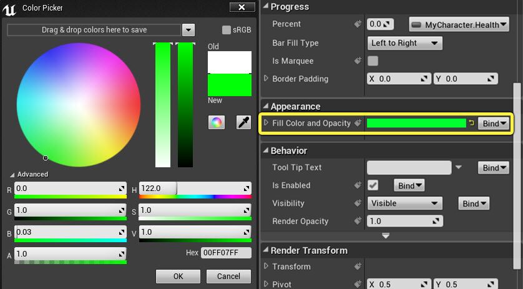Click the green Fill Color swatch bar

(x=416, y=123)
